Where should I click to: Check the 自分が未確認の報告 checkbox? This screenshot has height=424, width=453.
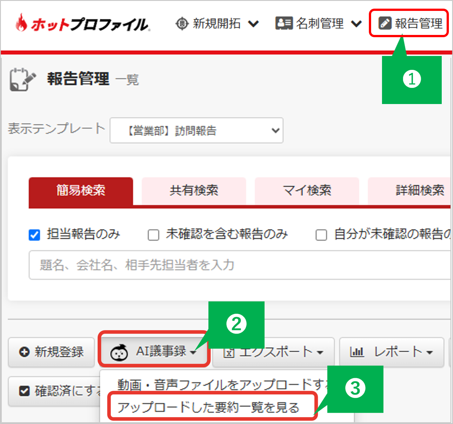321,235
